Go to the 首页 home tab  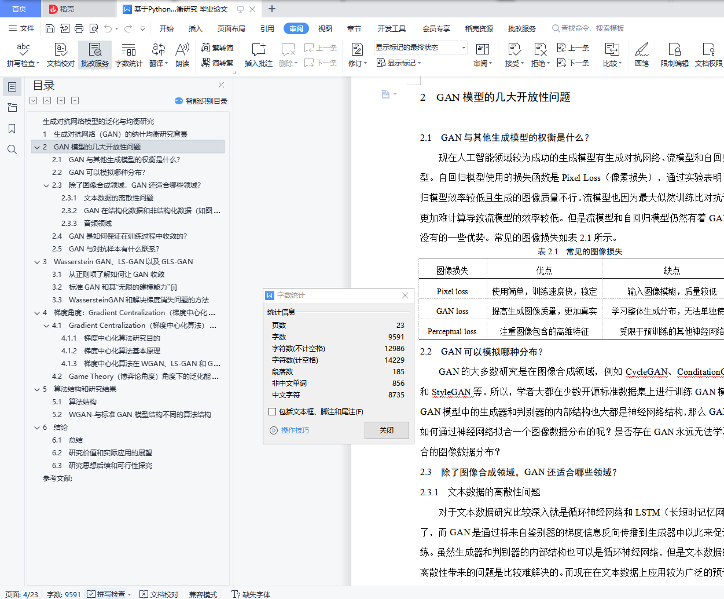(19, 9)
